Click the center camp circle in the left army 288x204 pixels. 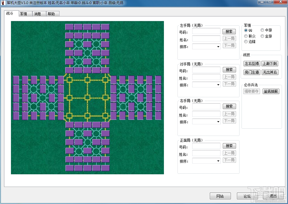(43, 98)
